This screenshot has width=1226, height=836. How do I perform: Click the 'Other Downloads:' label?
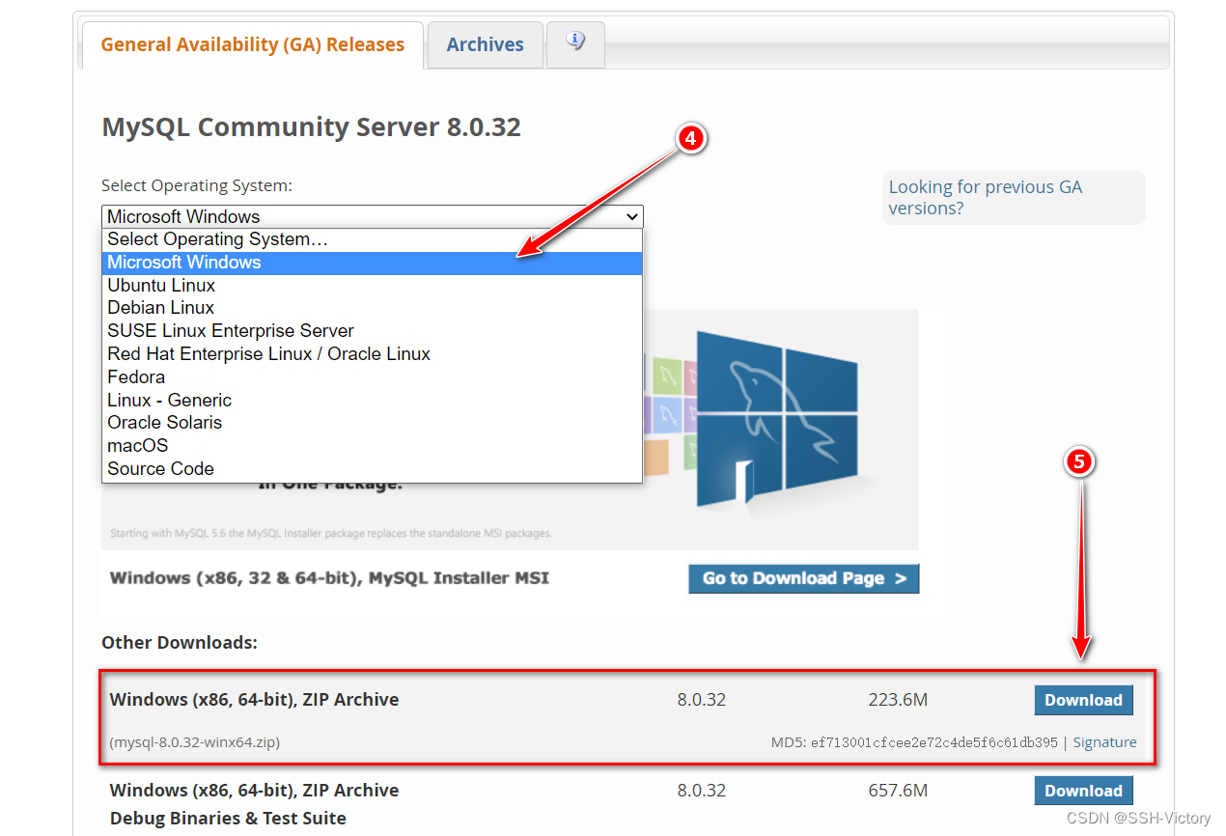(x=180, y=642)
